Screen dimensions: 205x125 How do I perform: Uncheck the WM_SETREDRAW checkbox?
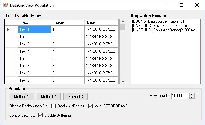pos(90,106)
